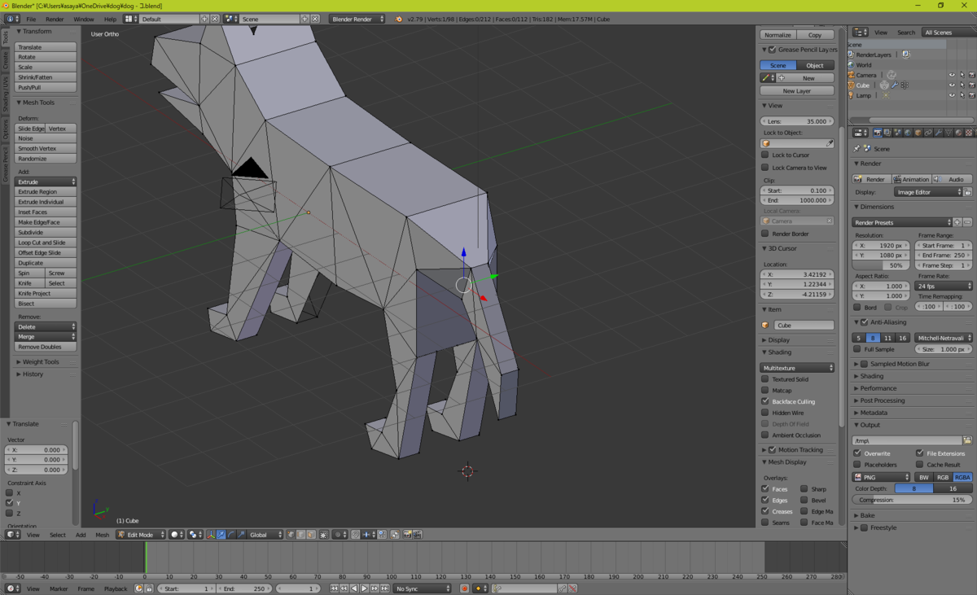This screenshot has height=595, width=977.
Task: Open the Mesh menu in 3D header
Action: 102,535
